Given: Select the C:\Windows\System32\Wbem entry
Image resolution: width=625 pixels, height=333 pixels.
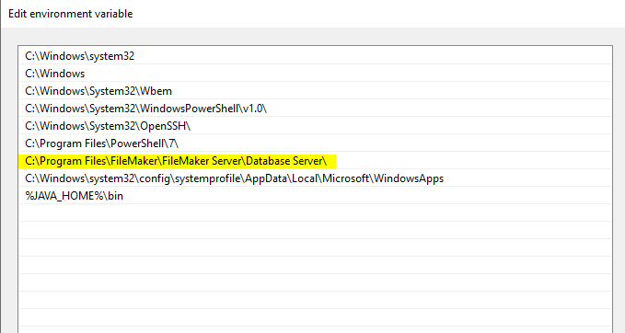Looking at the screenshot, I should coord(315,91).
